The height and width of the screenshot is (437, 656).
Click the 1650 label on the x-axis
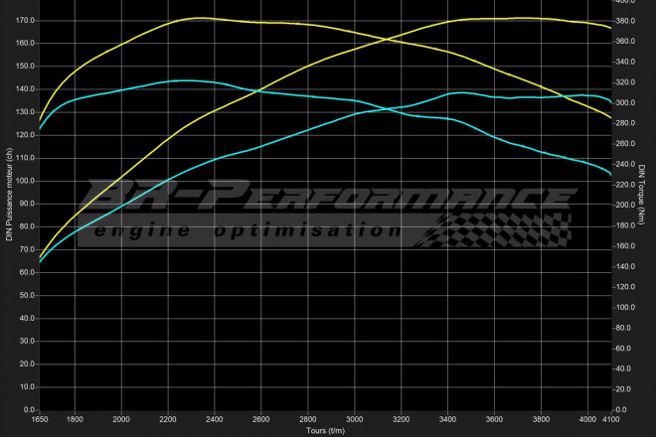[40, 420]
